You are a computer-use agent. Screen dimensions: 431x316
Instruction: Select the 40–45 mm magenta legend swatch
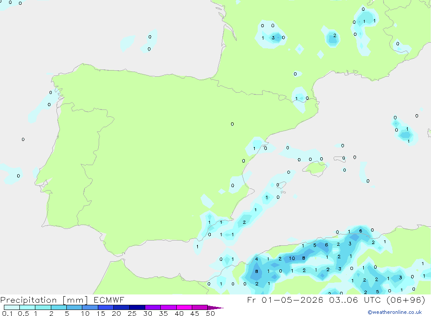point(184,307)
